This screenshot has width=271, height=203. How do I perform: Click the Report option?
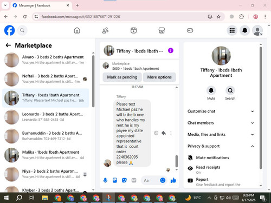[x=221, y=181]
